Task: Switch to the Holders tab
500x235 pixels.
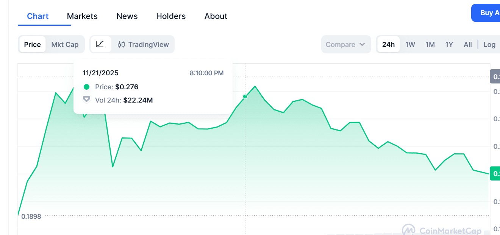Action: 171,16
